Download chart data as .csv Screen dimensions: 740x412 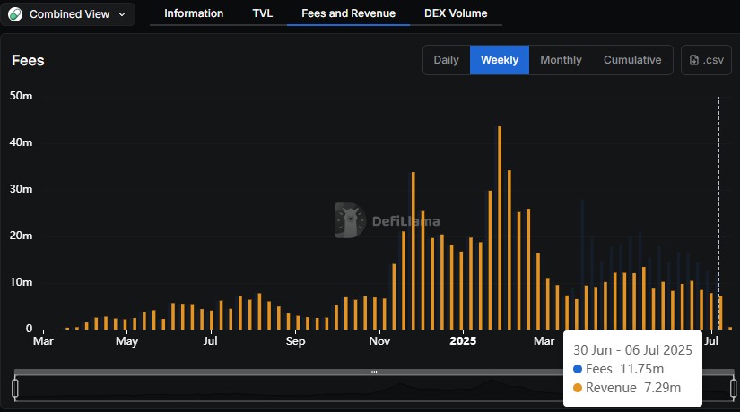(x=706, y=60)
